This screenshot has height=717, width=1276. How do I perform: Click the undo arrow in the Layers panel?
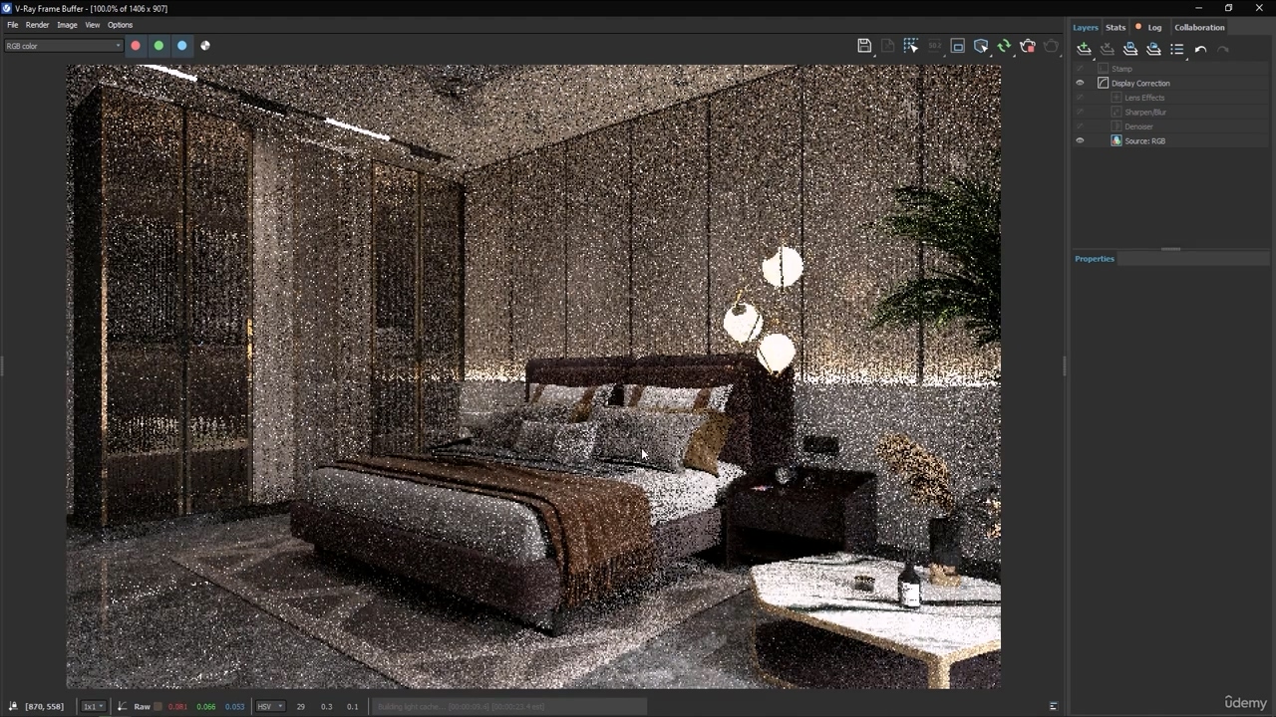point(1200,49)
